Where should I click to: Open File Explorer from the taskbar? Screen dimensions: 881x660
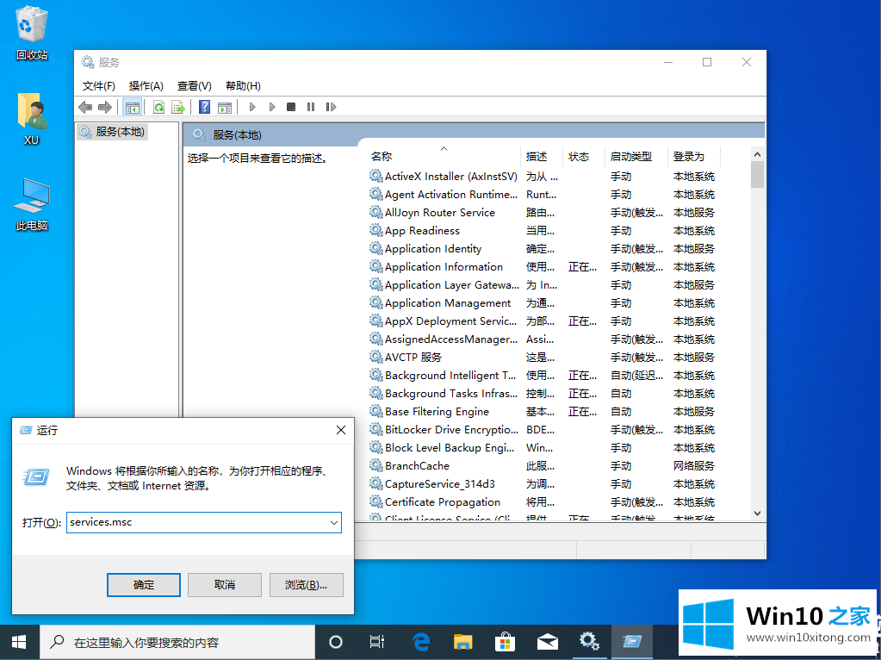tap(463, 642)
